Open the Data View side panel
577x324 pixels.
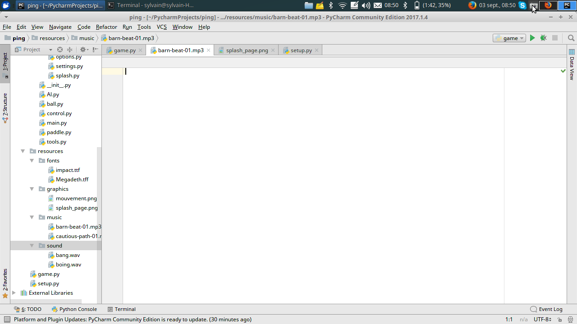(572, 65)
